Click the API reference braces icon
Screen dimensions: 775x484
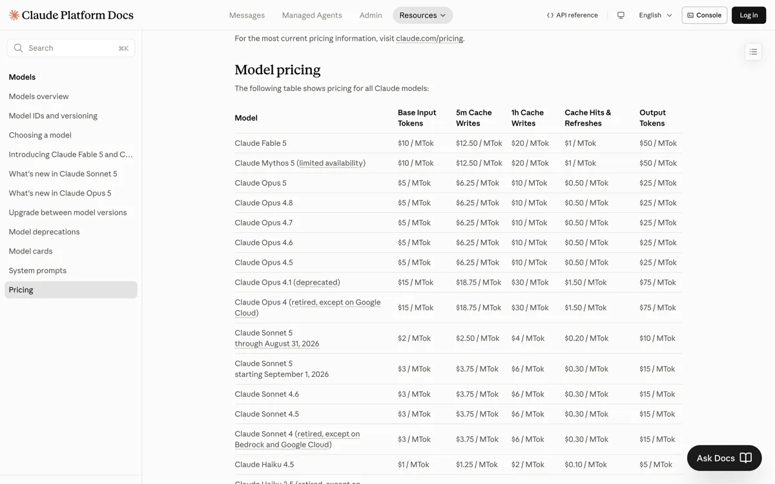550,15
